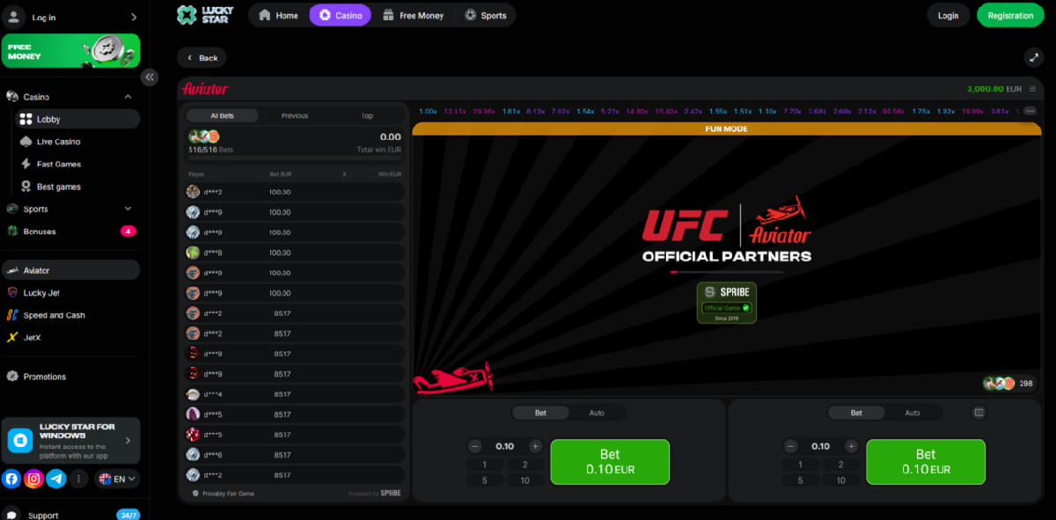Screen dimensions: 1056x520
Task: Click the 3,000.00 EUR balance
Action: coord(994,89)
